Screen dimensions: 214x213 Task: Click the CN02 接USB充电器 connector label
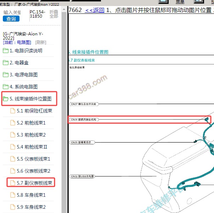click(x=82, y=176)
